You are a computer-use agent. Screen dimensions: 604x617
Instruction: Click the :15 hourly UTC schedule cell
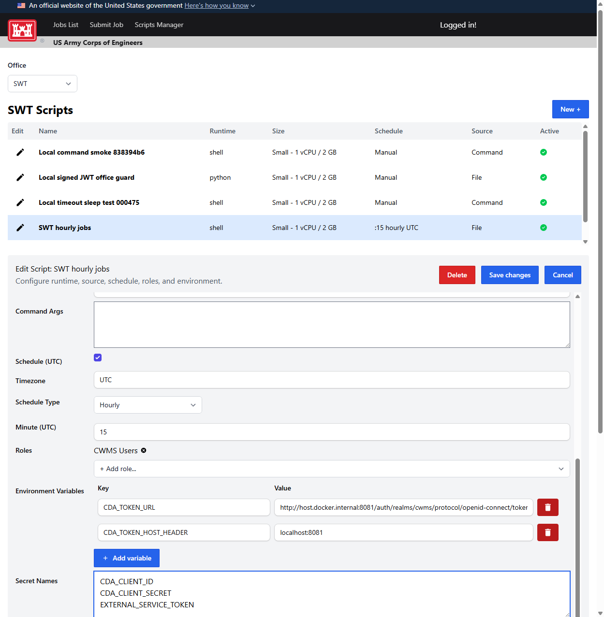pos(397,228)
